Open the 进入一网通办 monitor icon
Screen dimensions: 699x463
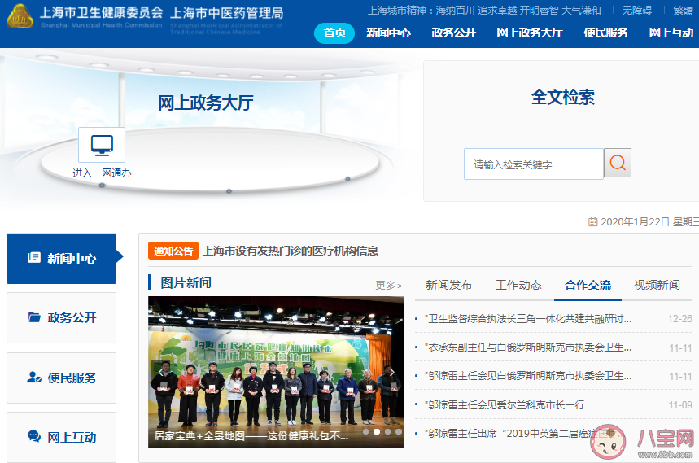point(102,145)
